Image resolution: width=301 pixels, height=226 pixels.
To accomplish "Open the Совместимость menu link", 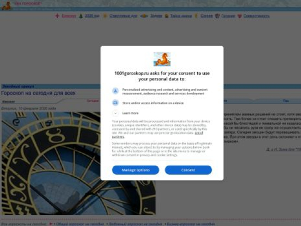I will click(256, 16).
